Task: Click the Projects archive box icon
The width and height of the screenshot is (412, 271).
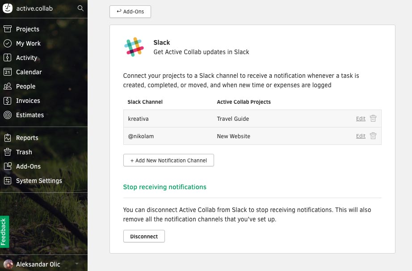Action: tap(8, 29)
